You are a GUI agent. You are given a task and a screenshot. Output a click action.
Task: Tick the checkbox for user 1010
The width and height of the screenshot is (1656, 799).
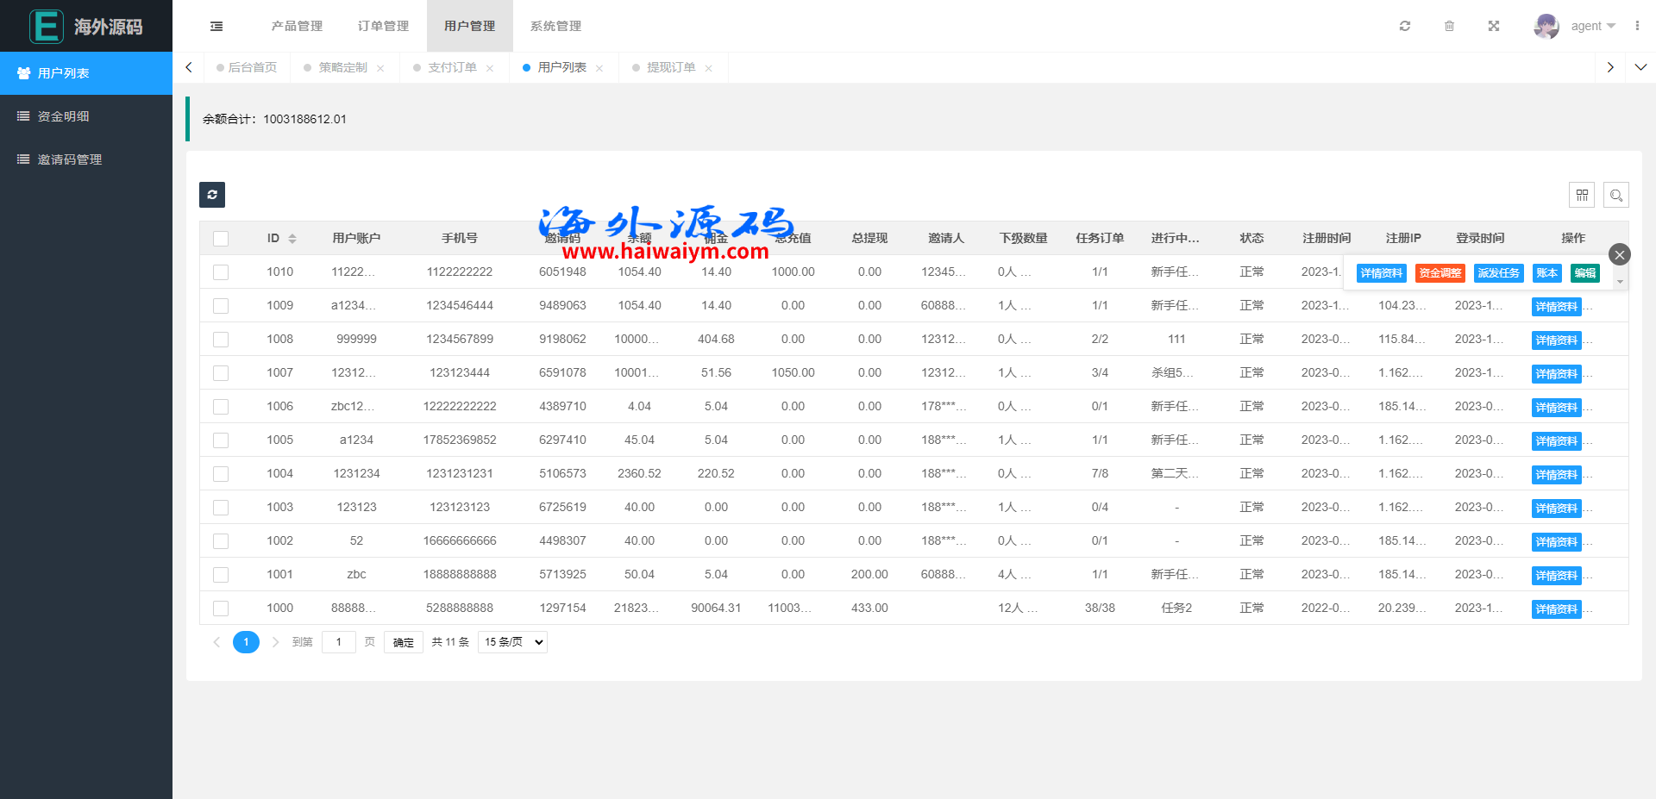click(221, 272)
